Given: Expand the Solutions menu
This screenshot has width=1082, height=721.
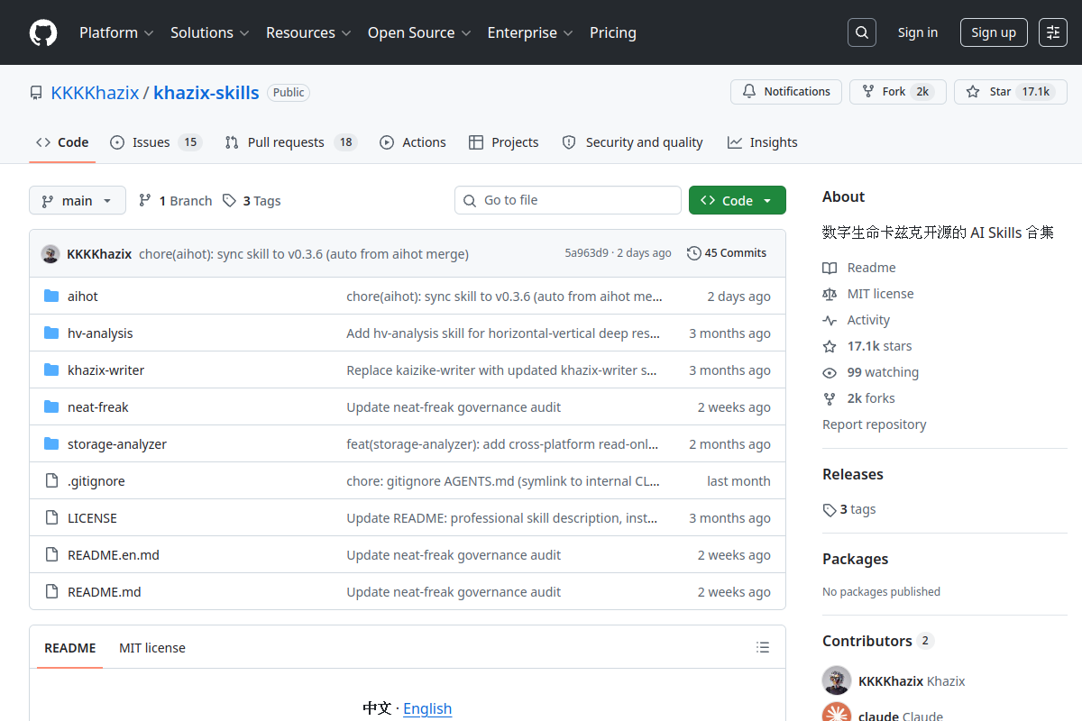Looking at the screenshot, I should 209,32.
